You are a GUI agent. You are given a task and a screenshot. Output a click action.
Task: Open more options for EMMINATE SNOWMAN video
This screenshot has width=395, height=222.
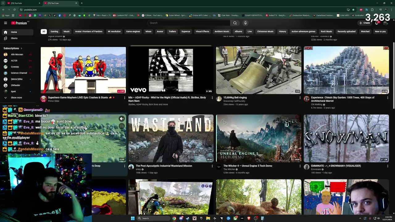point(388,166)
